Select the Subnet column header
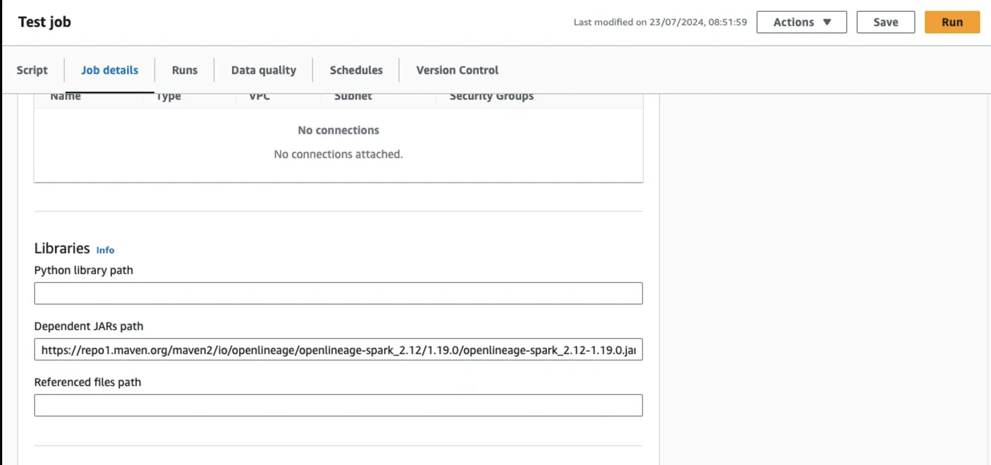This screenshot has height=465, width=991. 353,98
